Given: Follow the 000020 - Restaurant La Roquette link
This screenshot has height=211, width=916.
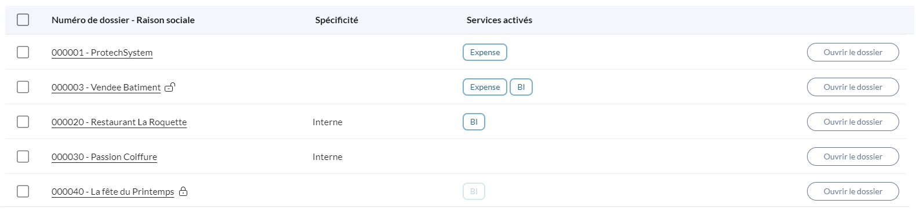Looking at the screenshot, I should (x=119, y=122).
